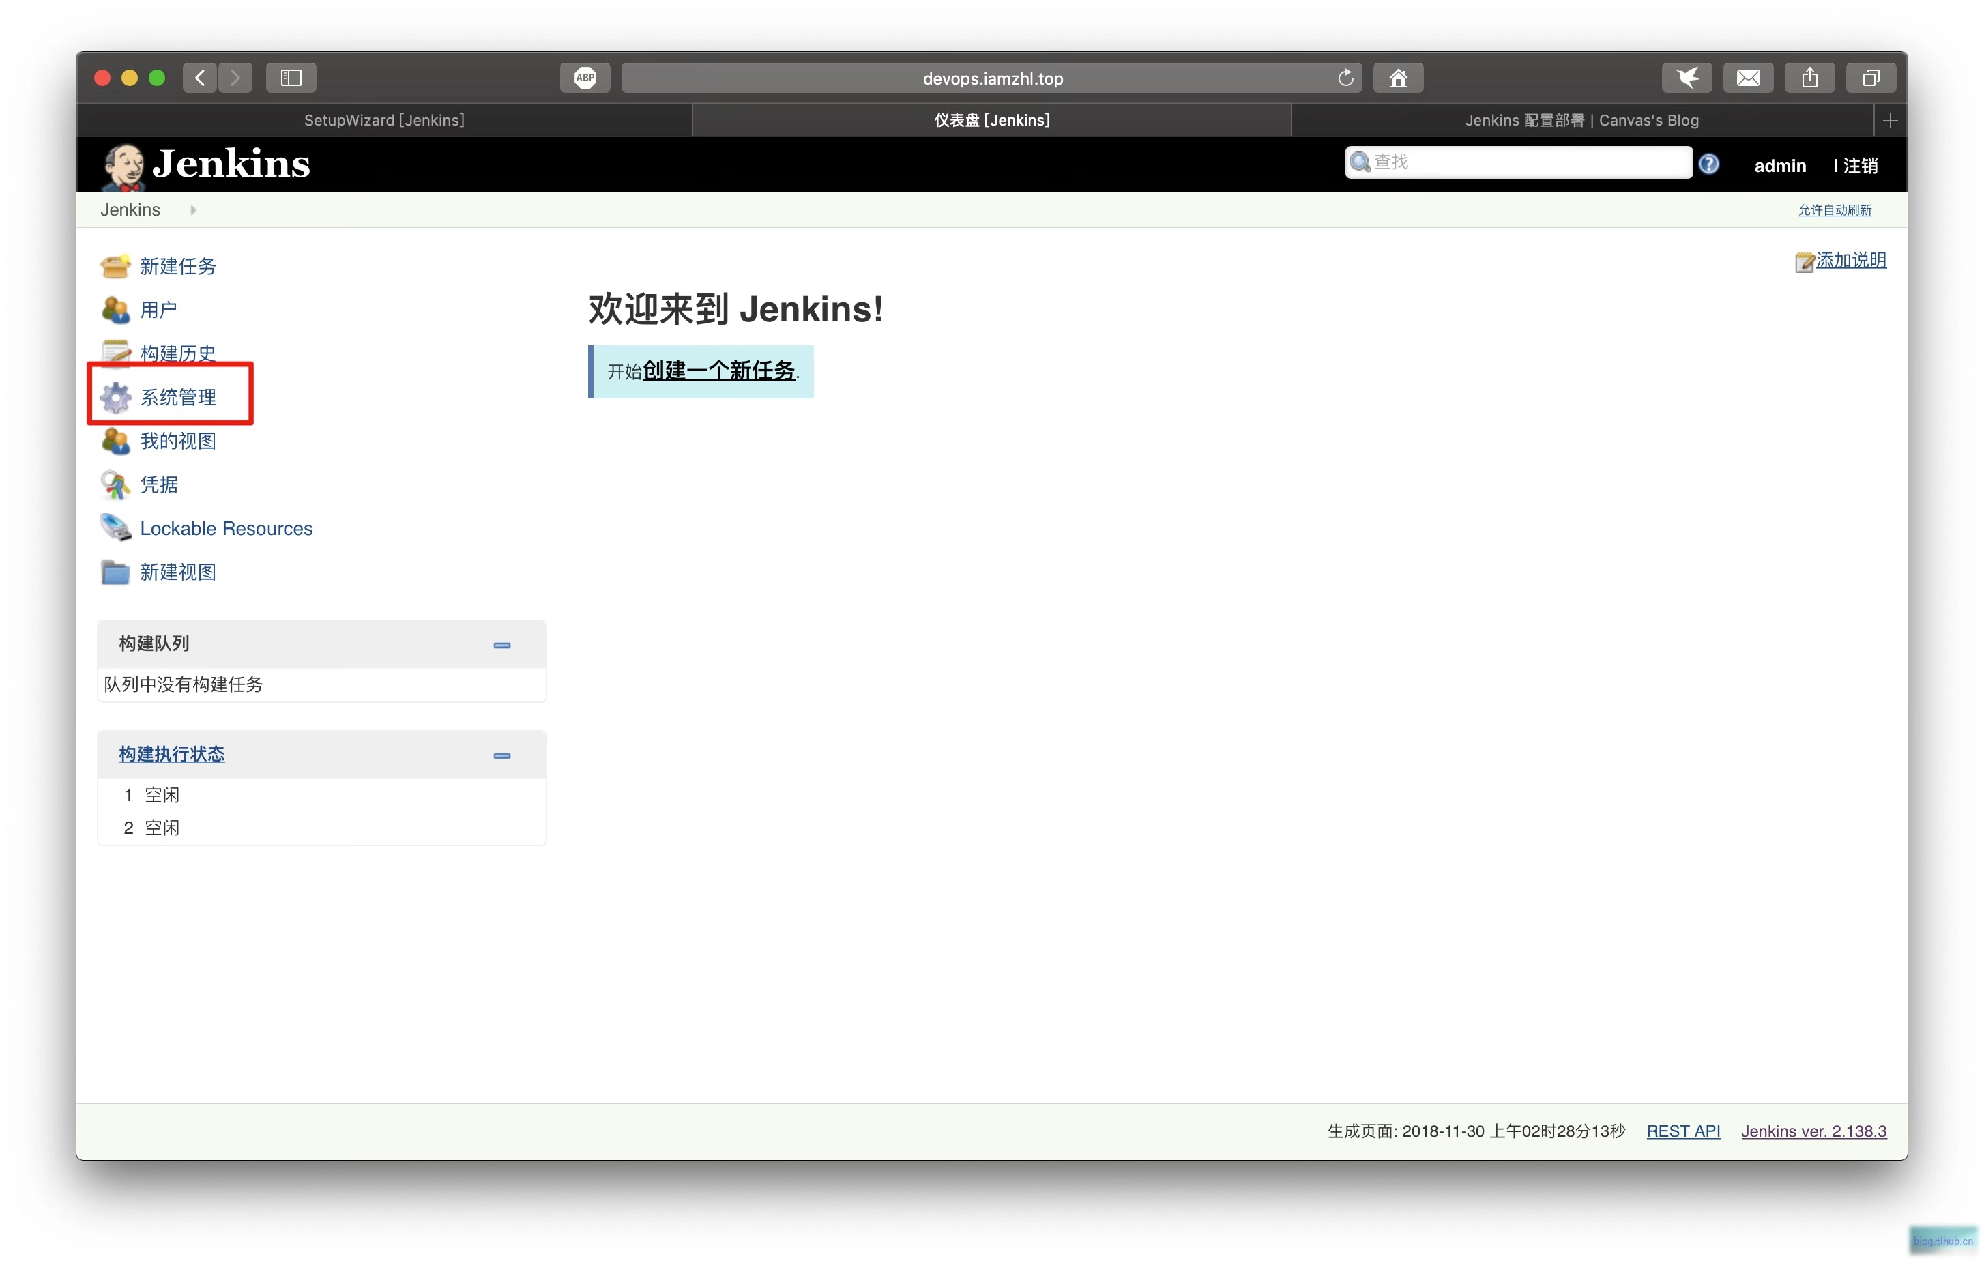This screenshot has width=1984, height=1261.
Task: Click the devops.iamzhl.top address bar
Action: (x=991, y=78)
